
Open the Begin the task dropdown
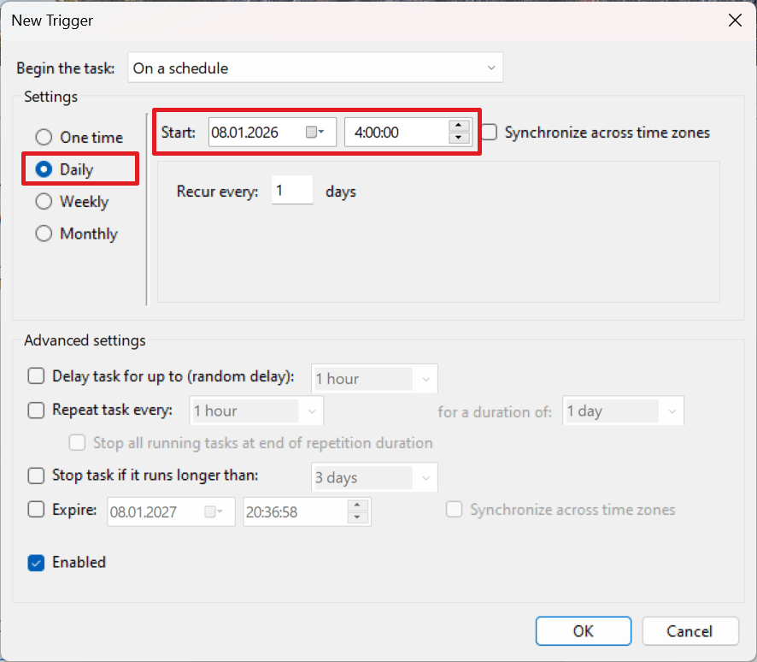(491, 68)
